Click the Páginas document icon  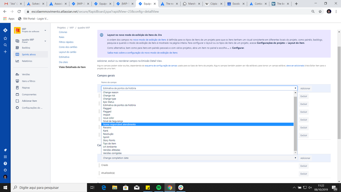pos(17,88)
